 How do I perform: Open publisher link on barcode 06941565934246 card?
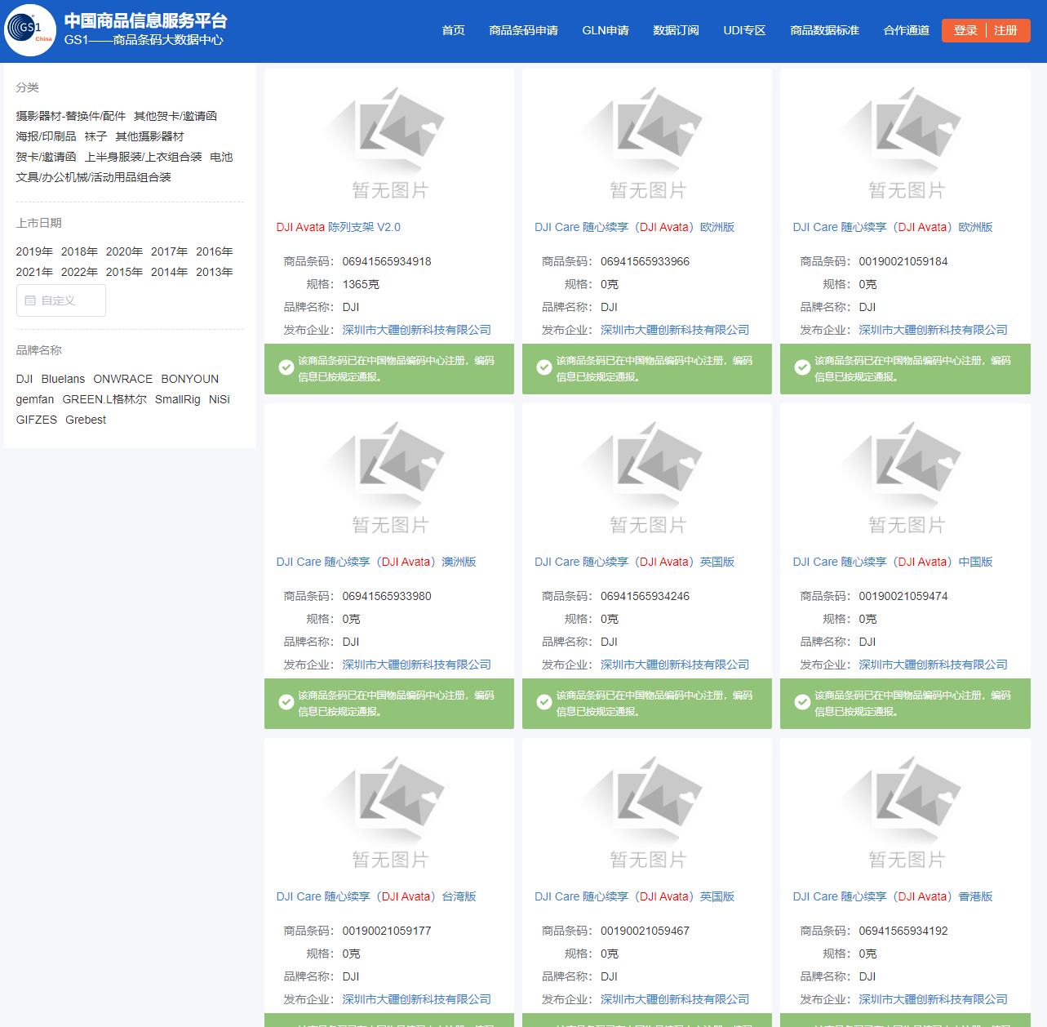point(675,665)
